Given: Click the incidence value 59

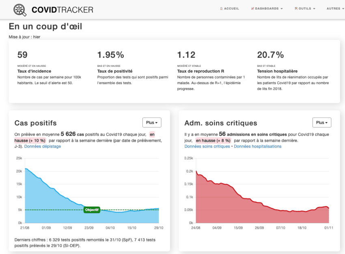Looking at the screenshot, I should pyautogui.click(x=22, y=55).
